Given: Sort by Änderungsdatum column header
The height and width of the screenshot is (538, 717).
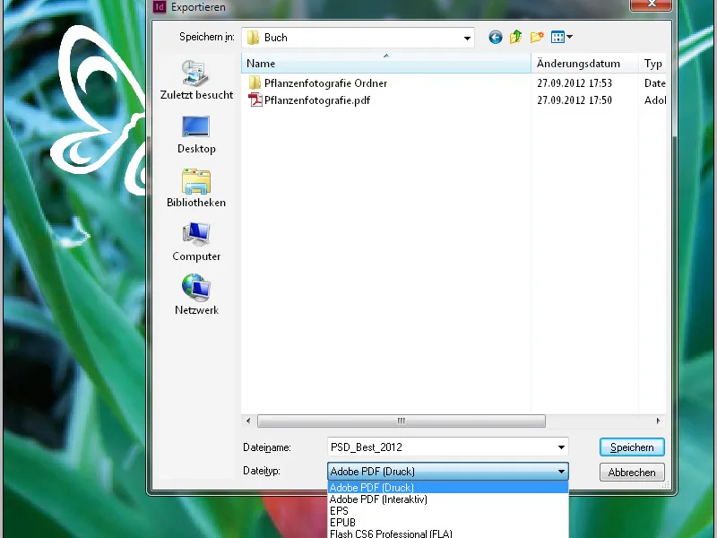Looking at the screenshot, I should (584, 63).
